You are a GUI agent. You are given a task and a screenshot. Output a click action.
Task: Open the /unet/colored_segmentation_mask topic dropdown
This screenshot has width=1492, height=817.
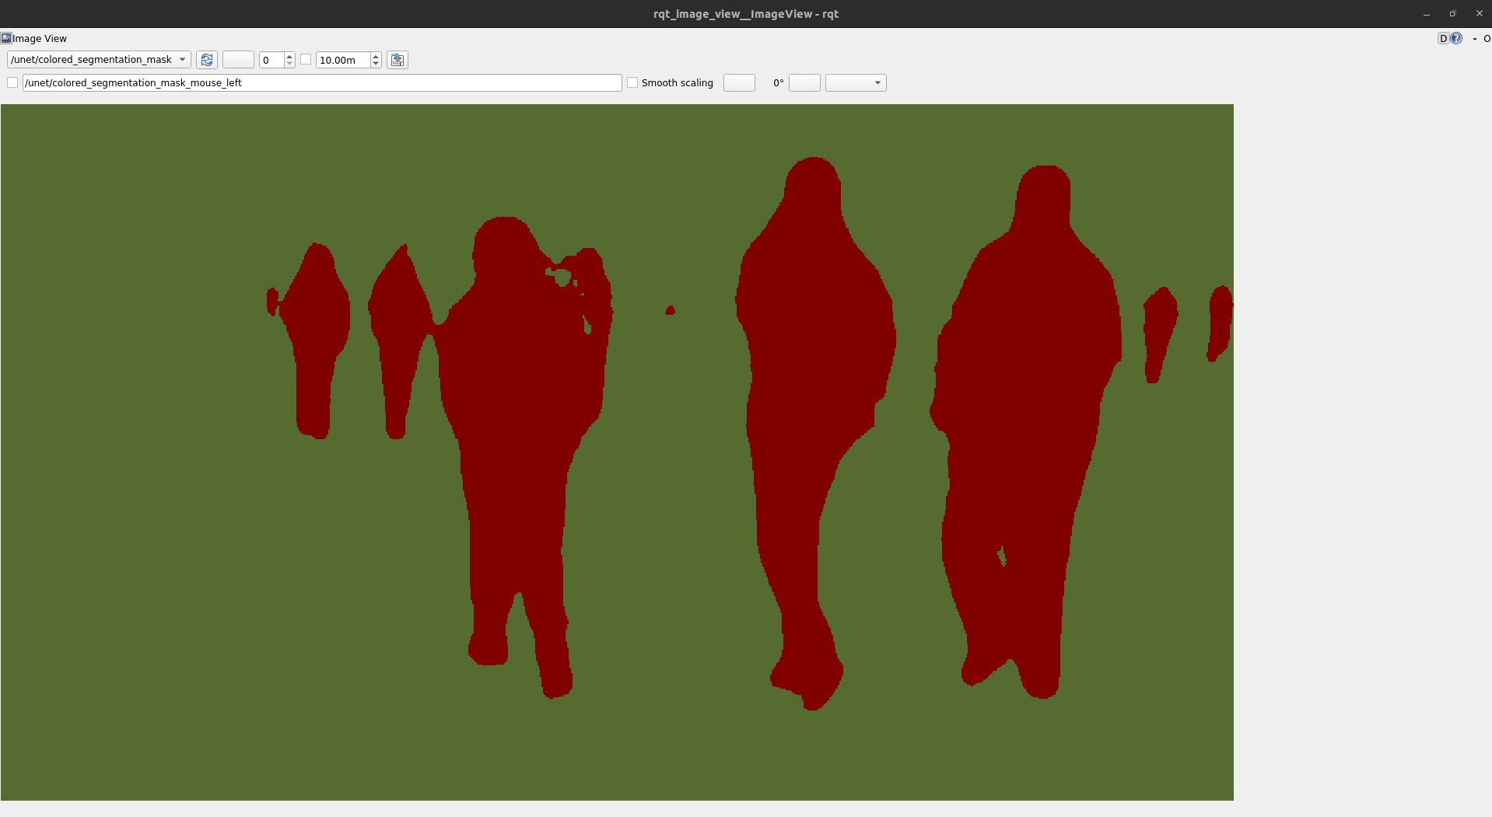(x=93, y=59)
